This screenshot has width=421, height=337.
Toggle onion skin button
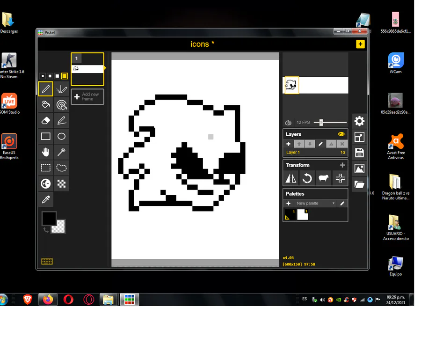288,123
